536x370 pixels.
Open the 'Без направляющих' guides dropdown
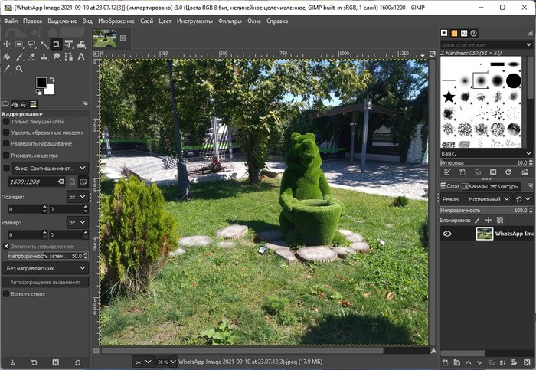point(45,268)
